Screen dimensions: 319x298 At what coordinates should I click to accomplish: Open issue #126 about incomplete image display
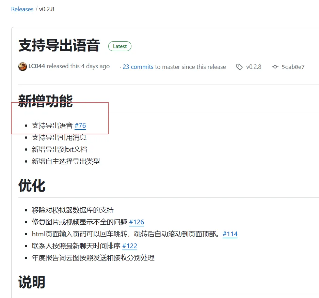pyautogui.click(x=137, y=222)
